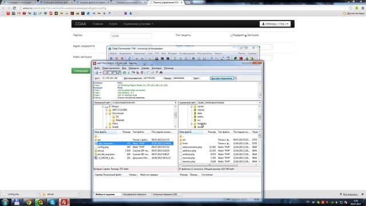
Task: Click the binoculars file search icon
Action: coord(161,73)
